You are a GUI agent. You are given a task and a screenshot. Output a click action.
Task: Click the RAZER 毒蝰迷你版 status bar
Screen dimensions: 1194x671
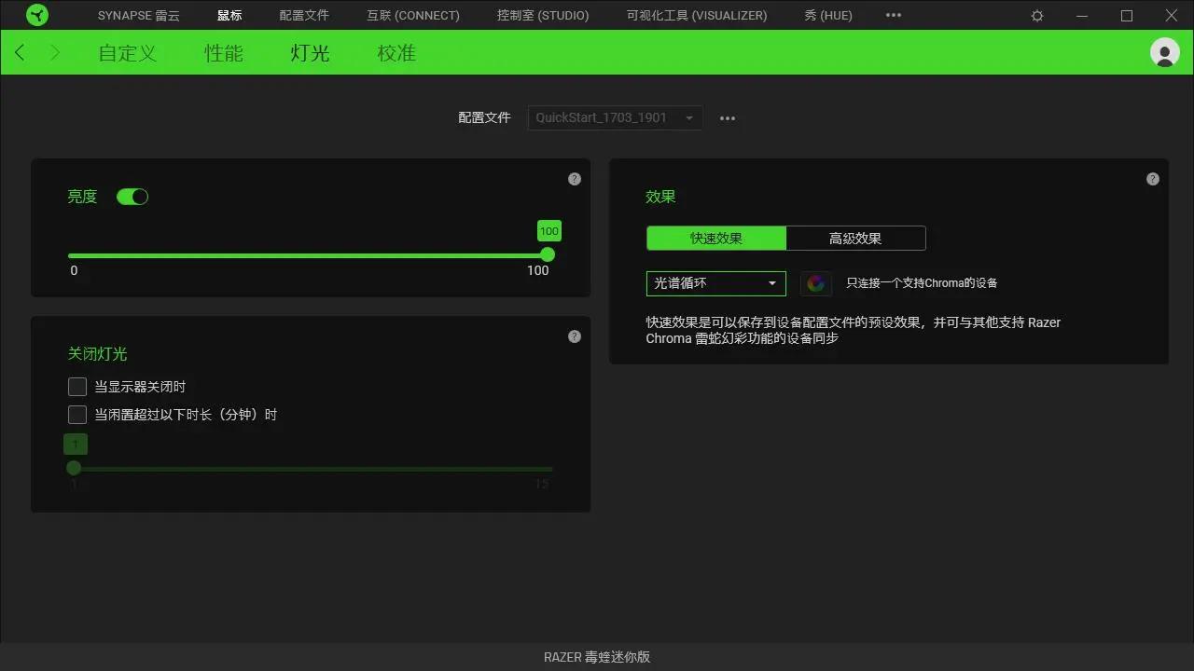pos(597,656)
